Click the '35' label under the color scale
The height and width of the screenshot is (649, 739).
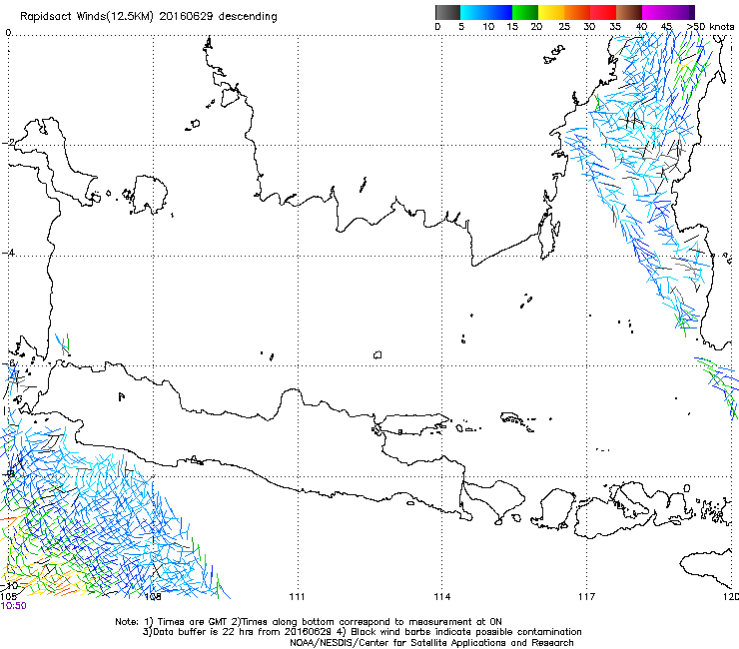pyautogui.click(x=615, y=27)
